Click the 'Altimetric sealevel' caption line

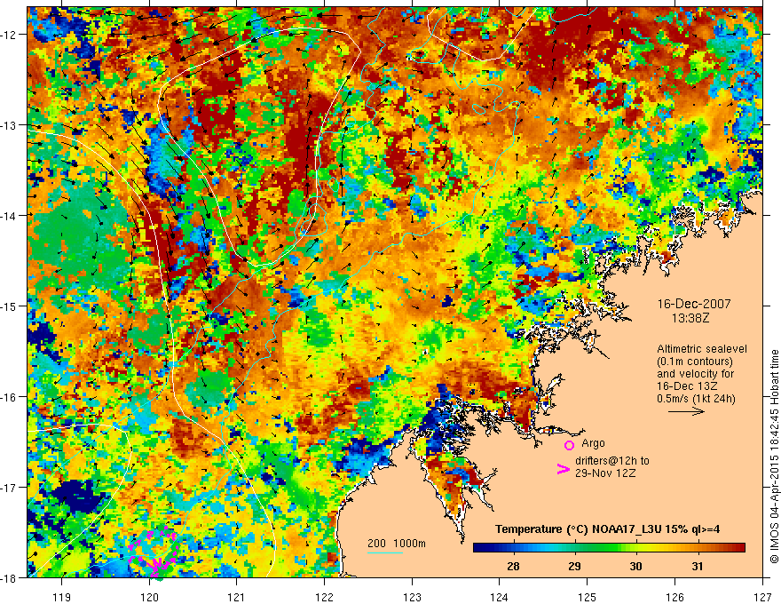[x=702, y=349]
